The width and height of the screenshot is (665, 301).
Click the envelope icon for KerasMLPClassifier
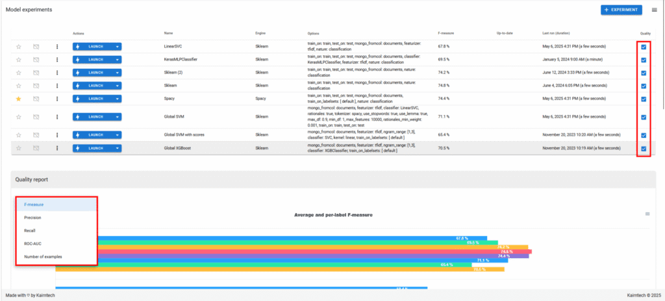coord(36,60)
